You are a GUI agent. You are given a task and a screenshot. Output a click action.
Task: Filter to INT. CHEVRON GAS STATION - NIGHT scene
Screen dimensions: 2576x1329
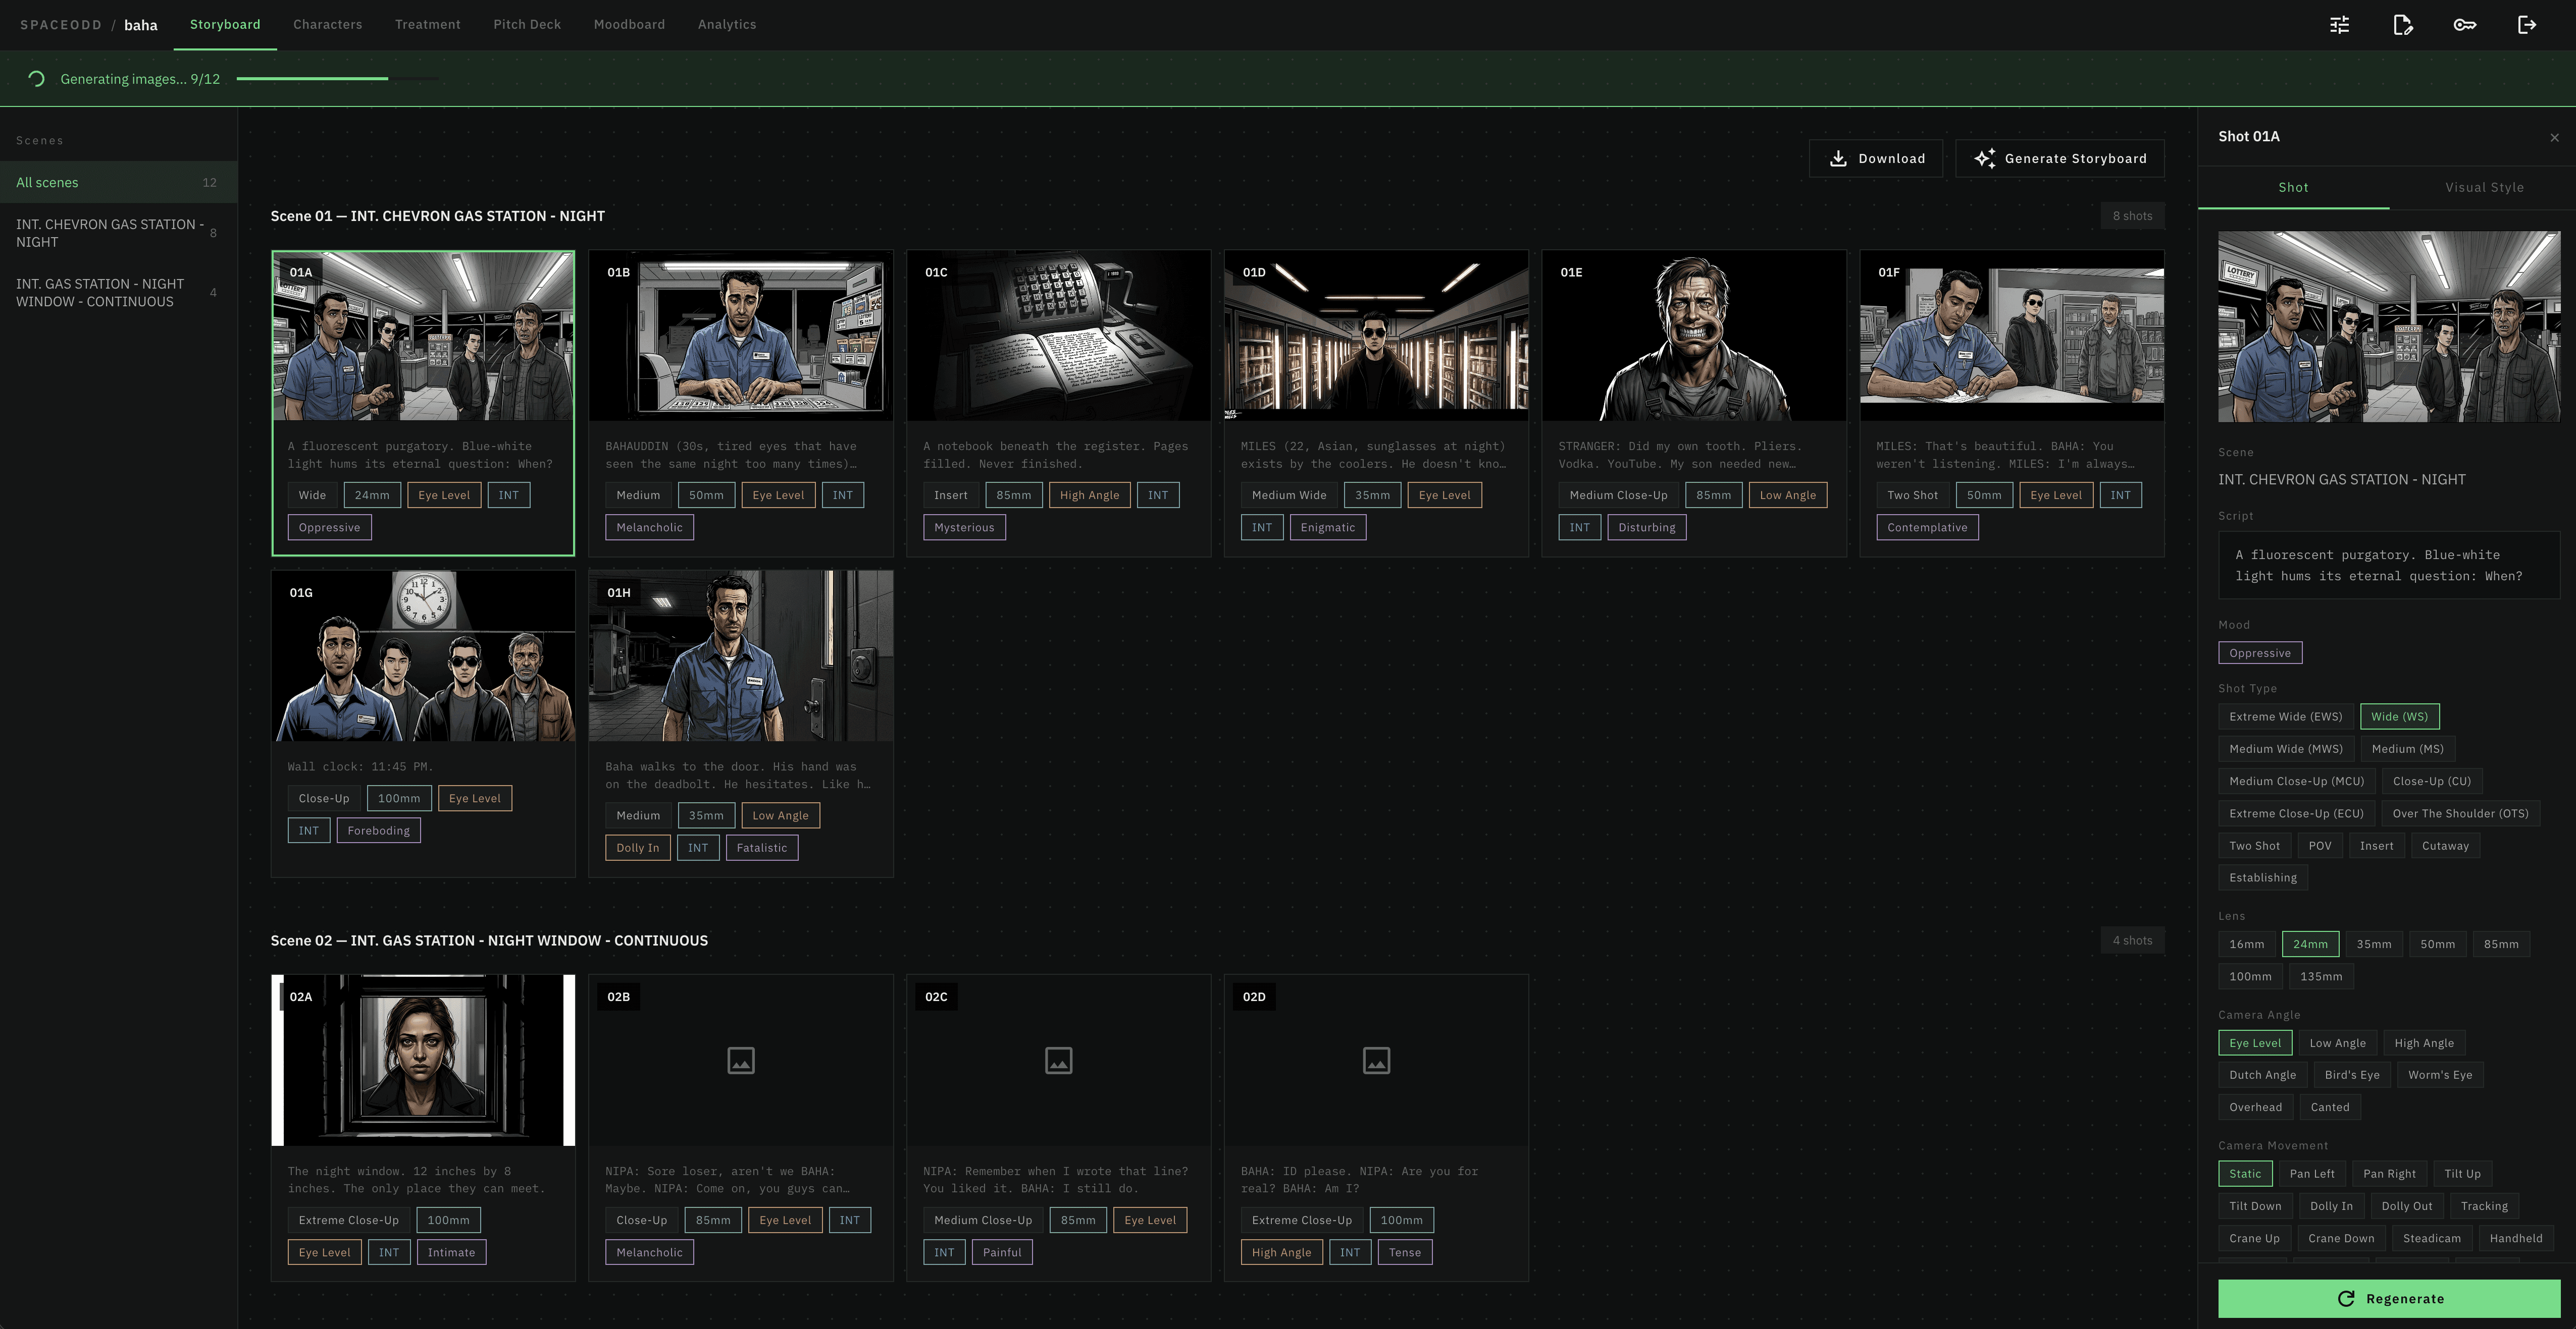pyautogui.click(x=109, y=233)
